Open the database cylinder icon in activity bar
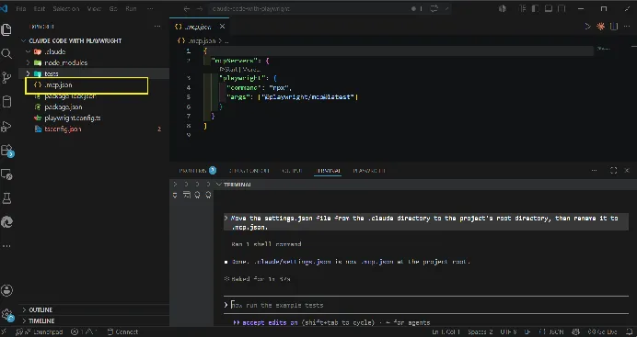637x337 pixels. pyautogui.click(x=6, y=102)
